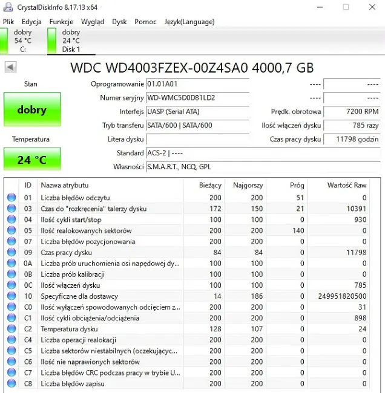Select the Disk 1 tab showing 24 °C
385x393 pixels.
click(71, 41)
